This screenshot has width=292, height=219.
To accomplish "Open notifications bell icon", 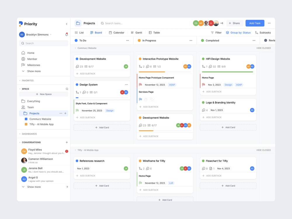I will (x=67, y=34).
